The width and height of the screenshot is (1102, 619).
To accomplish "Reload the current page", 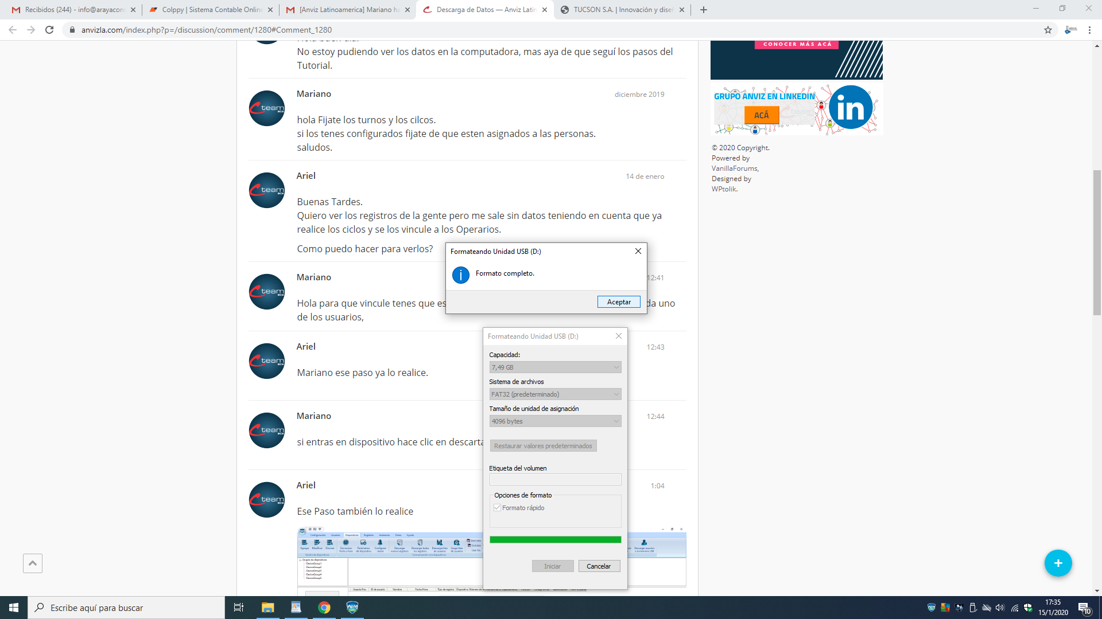I will tap(49, 30).
